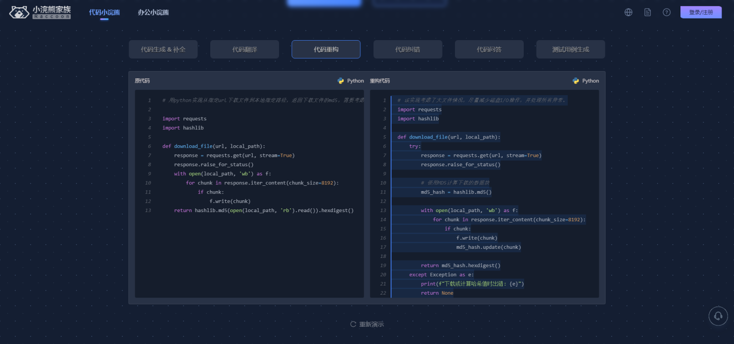Switch to 办公小浣熊 navigation tab
The image size is (734, 344).
[153, 12]
